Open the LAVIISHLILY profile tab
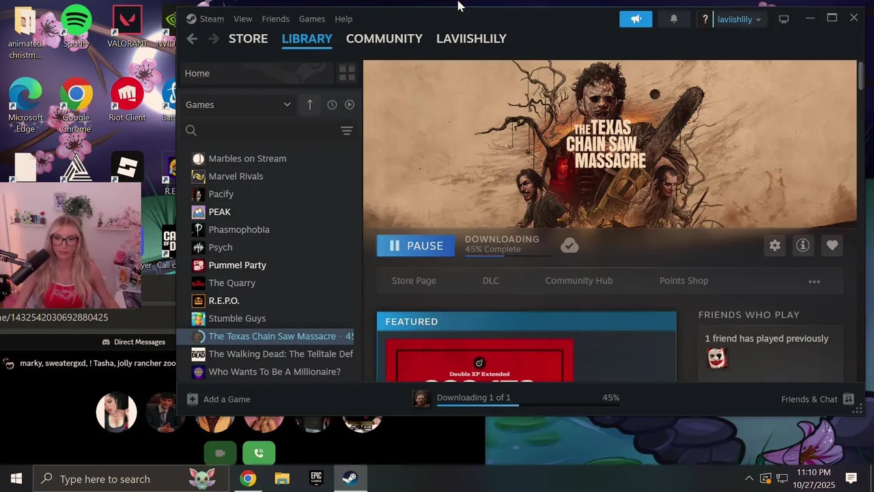 coord(471,39)
